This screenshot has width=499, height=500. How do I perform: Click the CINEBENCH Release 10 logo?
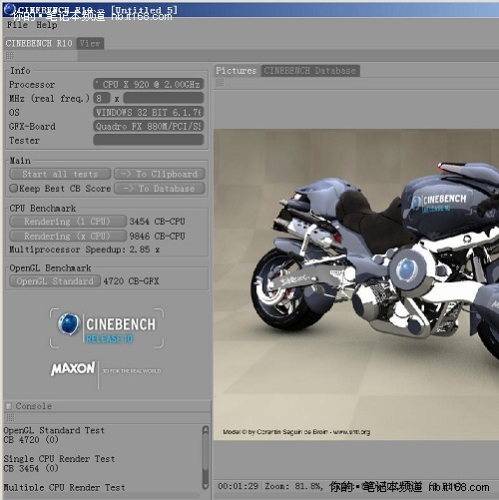107,328
